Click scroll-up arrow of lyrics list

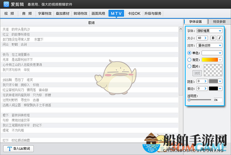pyautogui.click(x=181, y=29)
